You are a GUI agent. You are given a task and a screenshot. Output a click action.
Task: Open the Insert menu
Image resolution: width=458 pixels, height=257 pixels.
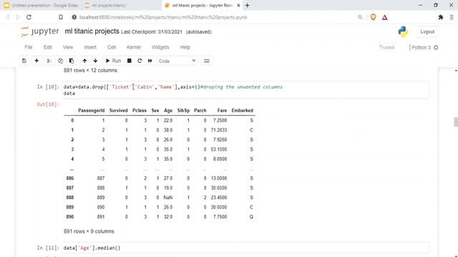click(90, 47)
